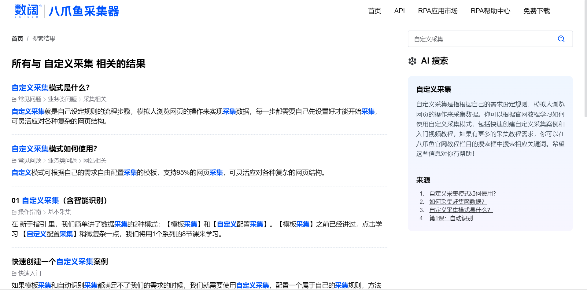Click folder icon beside 快速入门
Screen dimensions: 587x290
click(x=14, y=273)
